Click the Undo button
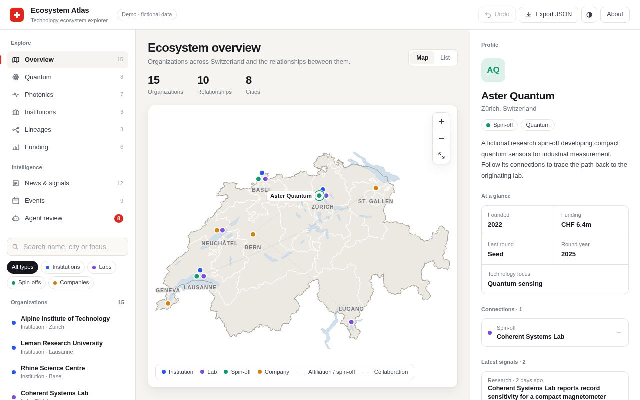 point(497,15)
